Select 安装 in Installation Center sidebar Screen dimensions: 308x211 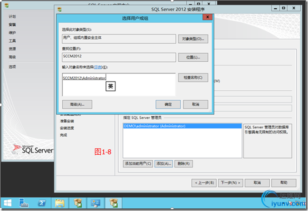coord(12,25)
